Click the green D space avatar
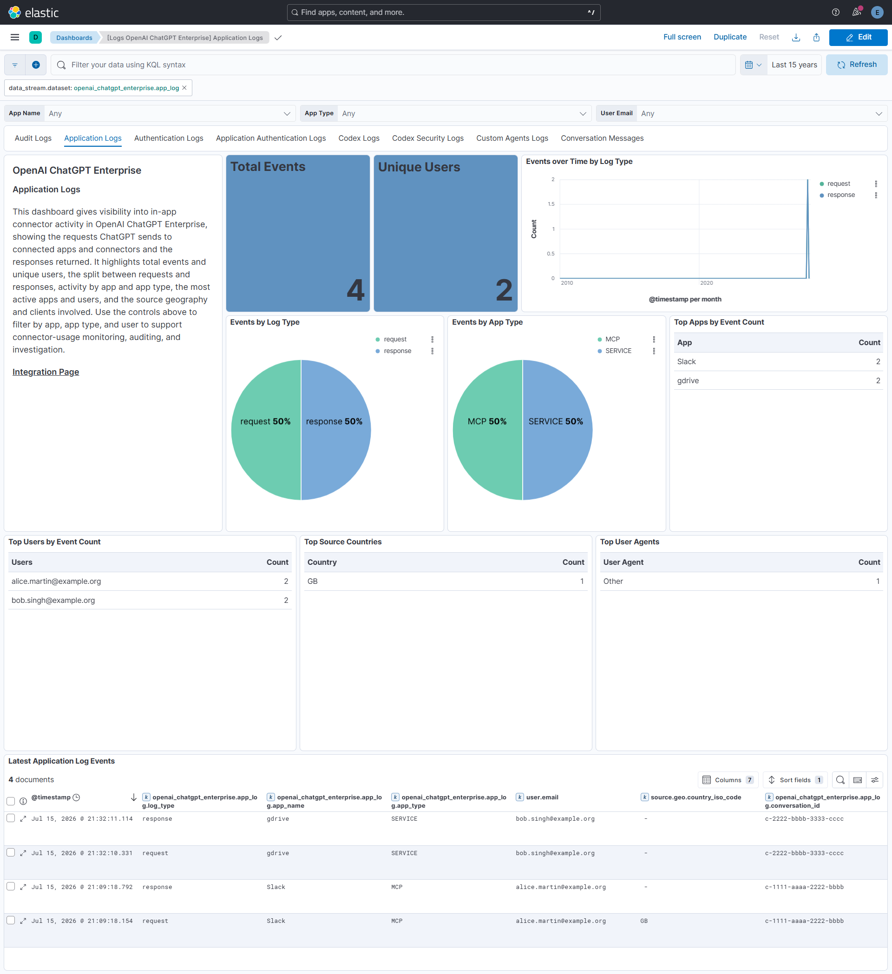Screen dimensions: 892x974 pos(35,37)
